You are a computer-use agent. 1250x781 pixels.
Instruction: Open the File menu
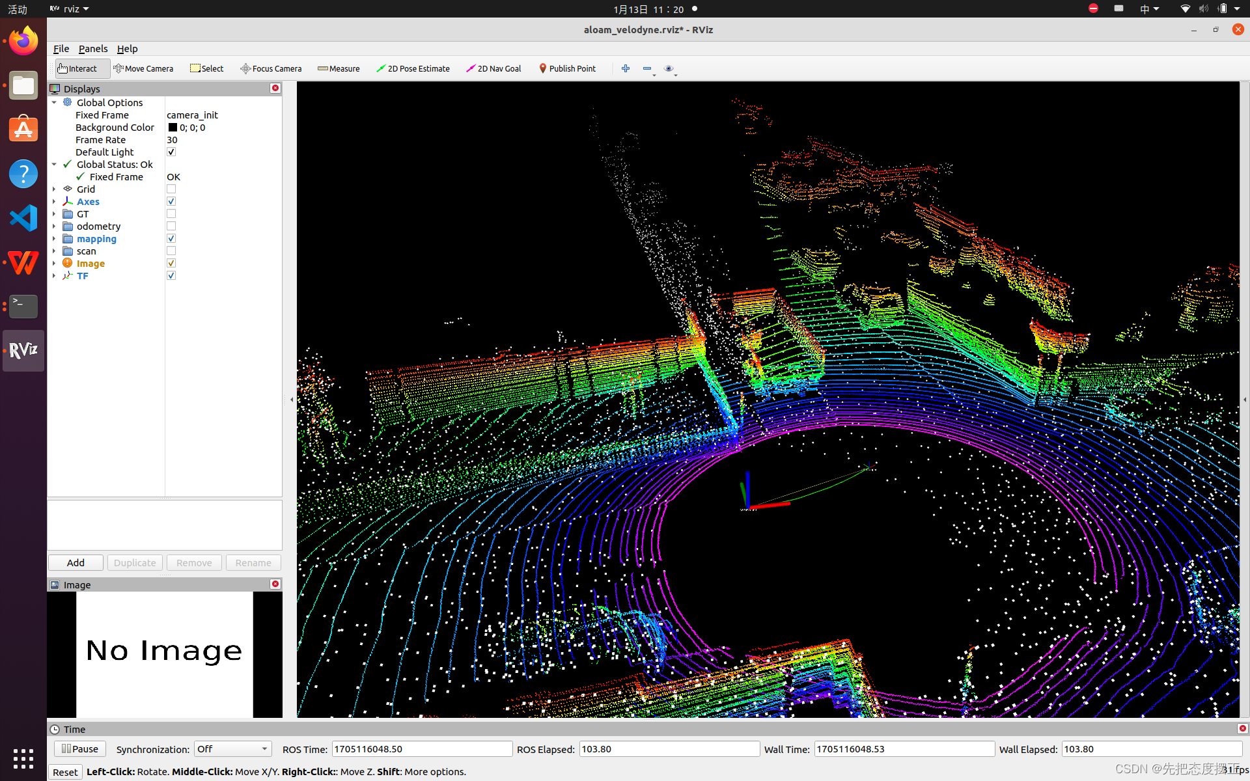coord(61,49)
